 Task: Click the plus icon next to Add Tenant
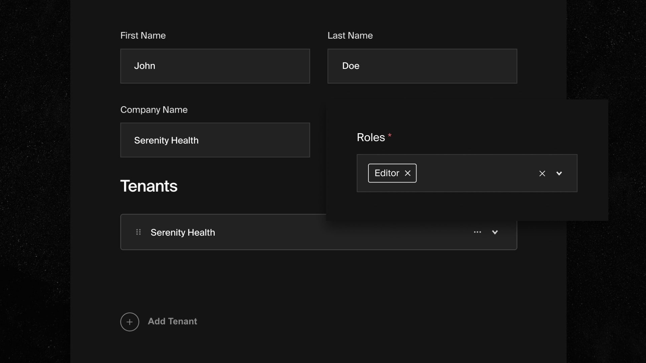click(130, 322)
